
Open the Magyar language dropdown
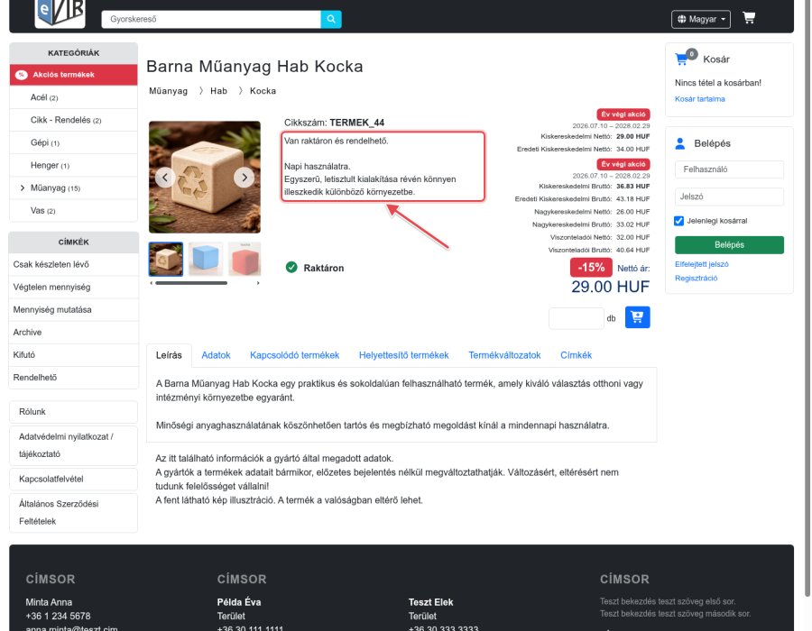click(x=701, y=19)
